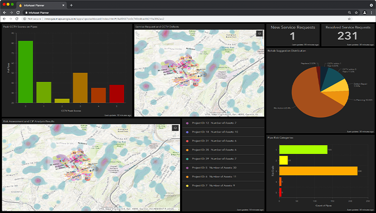Open a new browser tab
This screenshot has height=213, width=376.
71,5
